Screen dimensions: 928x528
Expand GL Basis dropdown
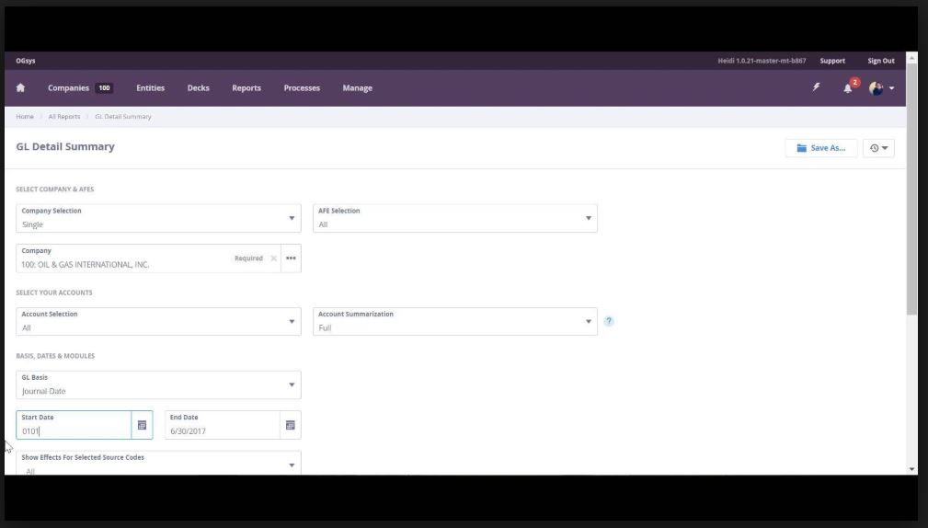[x=158, y=385]
